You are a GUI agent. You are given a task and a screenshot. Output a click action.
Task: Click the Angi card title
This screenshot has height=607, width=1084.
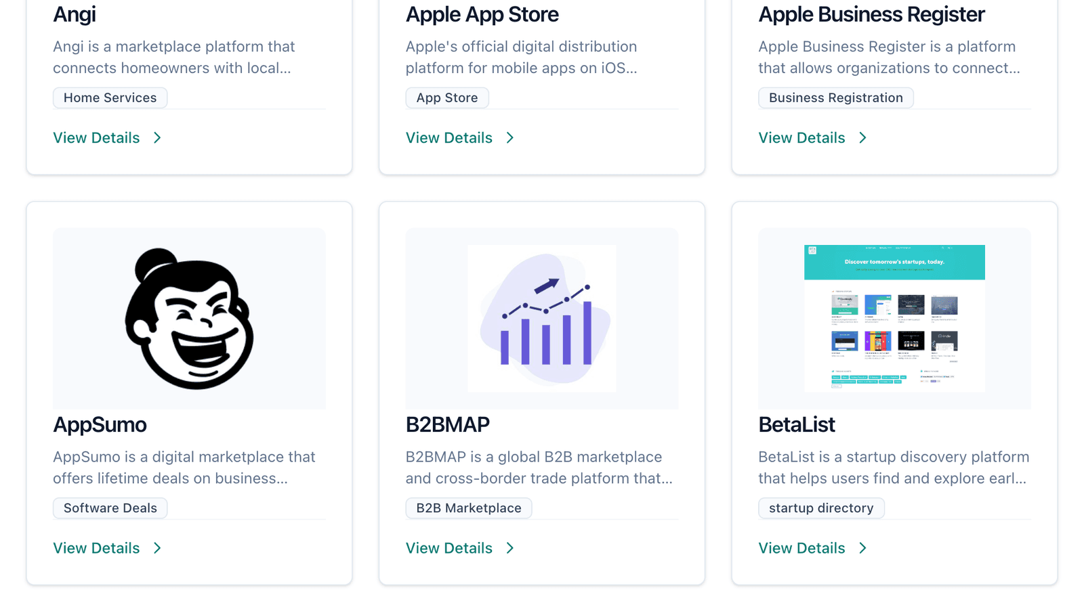pos(75,14)
